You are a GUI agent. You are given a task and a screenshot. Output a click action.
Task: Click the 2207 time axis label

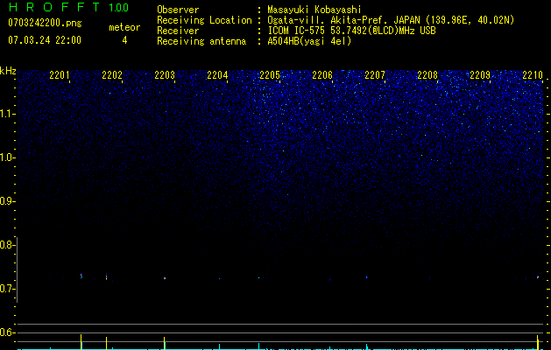coord(375,74)
